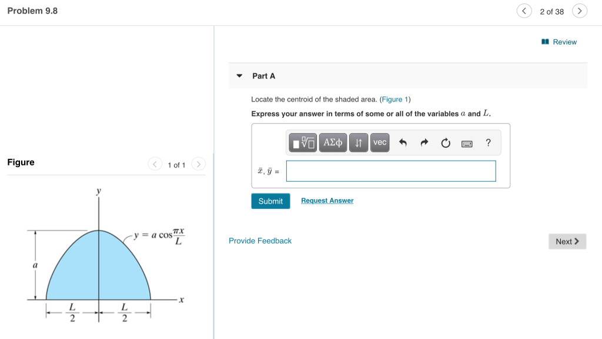Open the Greek symbols ΑΣΦ palette
The image size is (602, 339).
332,142
